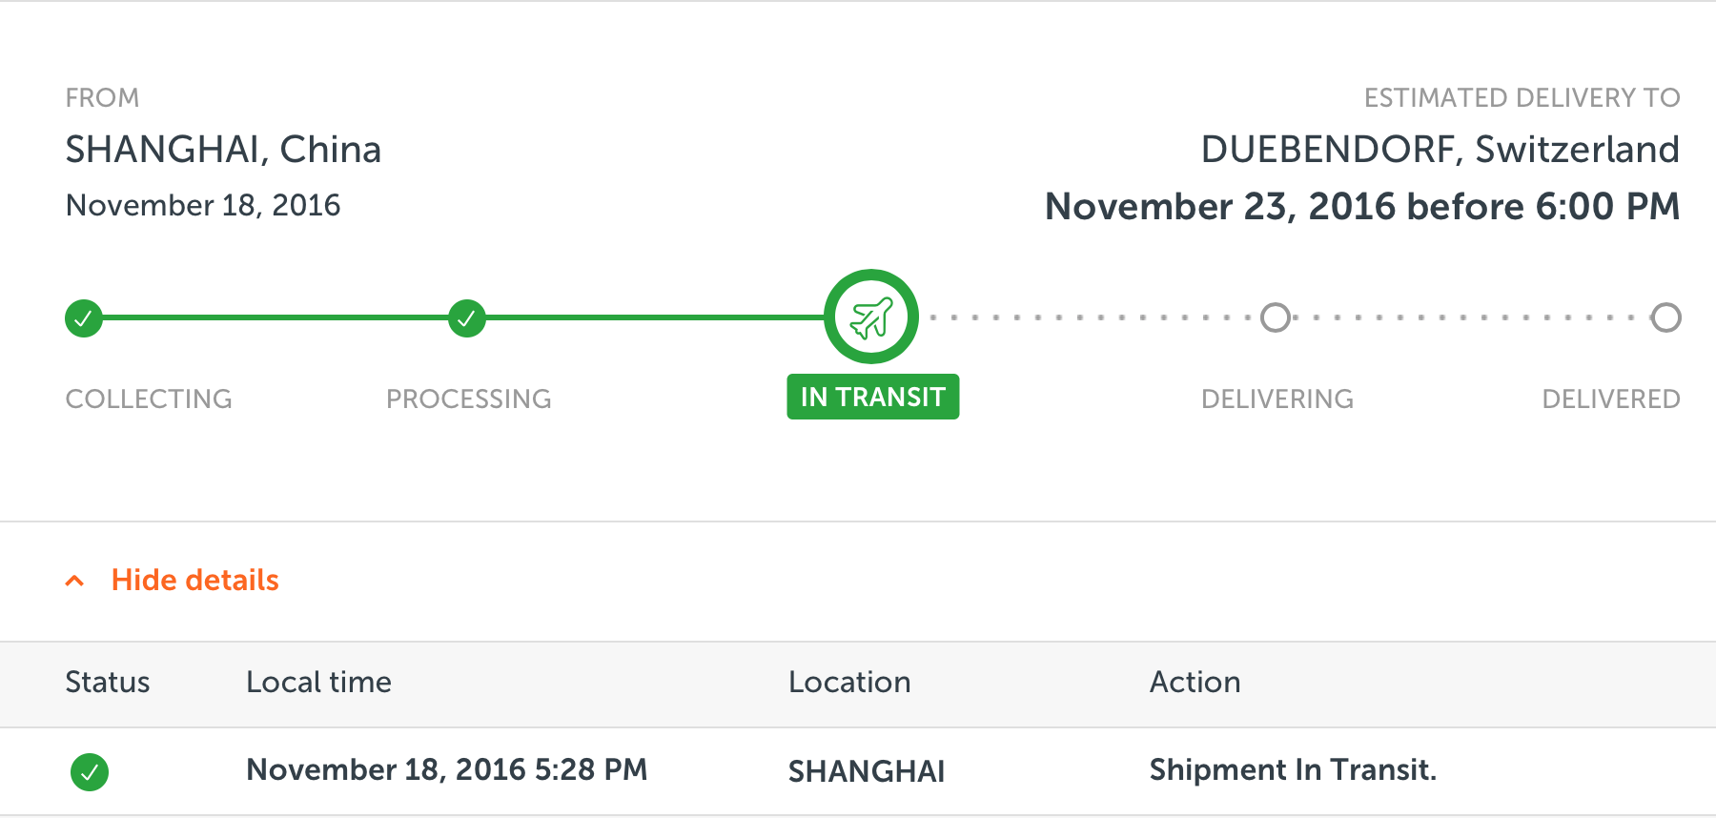1716x818 pixels.
Task: Click the Status column header
Action: click(x=108, y=682)
